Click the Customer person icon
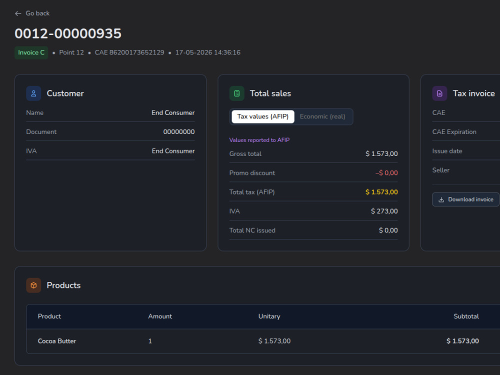 [33, 93]
